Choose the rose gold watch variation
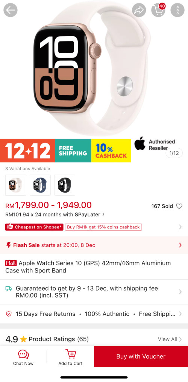The width and height of the screenshot is (188, 382). pyautogui.click(x=16, y=185)
